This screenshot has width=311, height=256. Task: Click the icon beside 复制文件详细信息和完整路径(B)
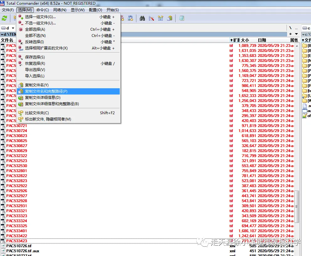pyautogui.click(x=21, y=104)
